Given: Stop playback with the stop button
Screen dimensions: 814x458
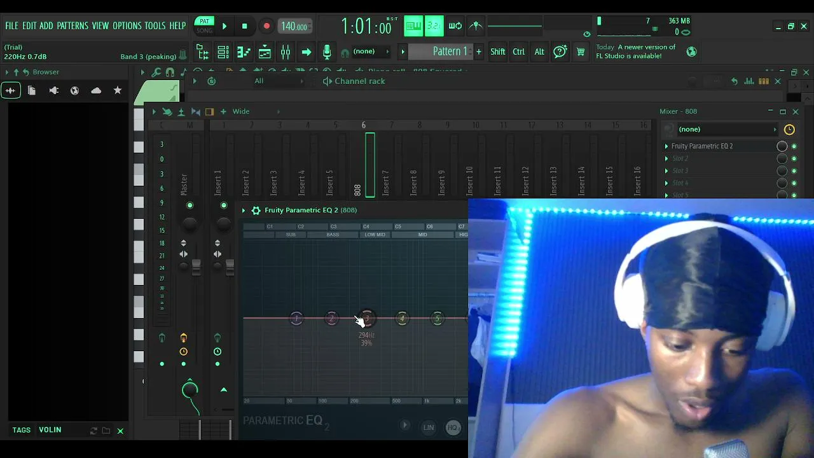Looking at the screenshot, I should pos(245,26).
